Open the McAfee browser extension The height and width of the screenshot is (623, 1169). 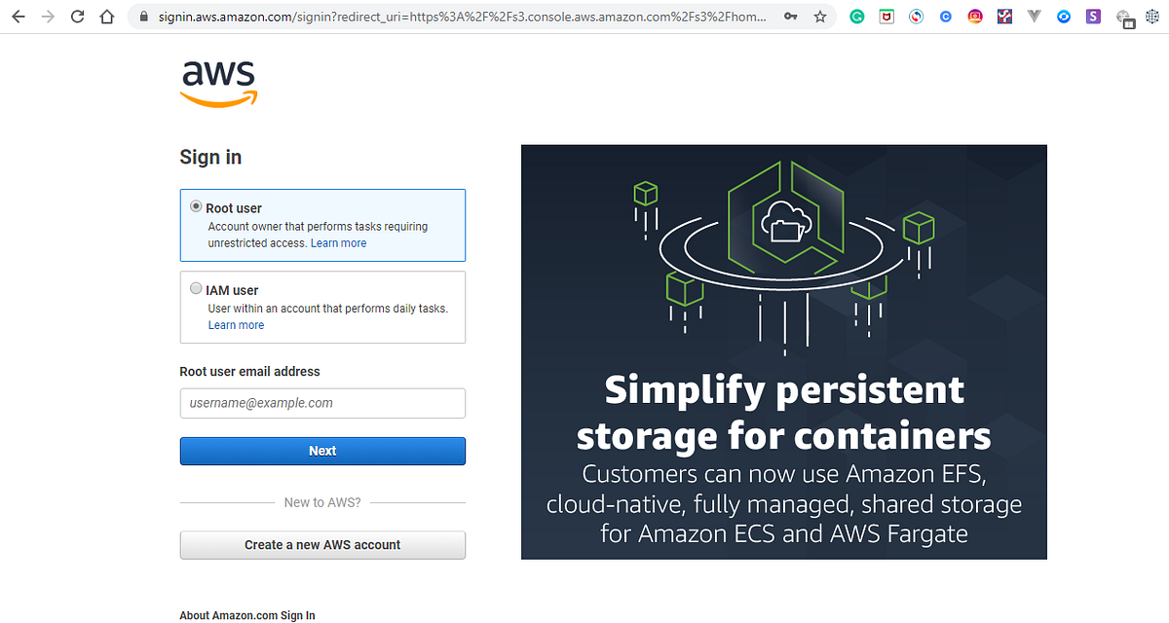886,17
